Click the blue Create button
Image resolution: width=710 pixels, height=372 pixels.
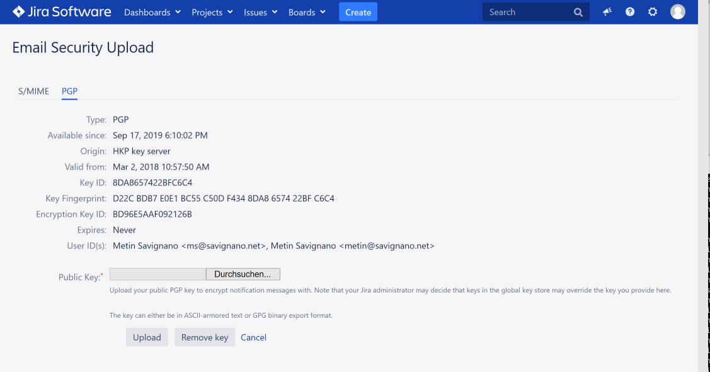point(358,12)
